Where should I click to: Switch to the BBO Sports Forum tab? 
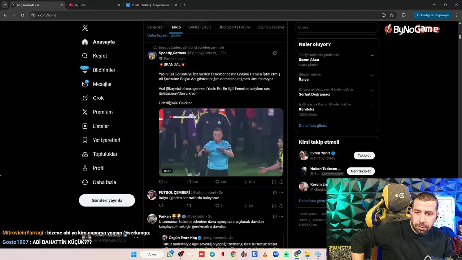tap(234, 27)
